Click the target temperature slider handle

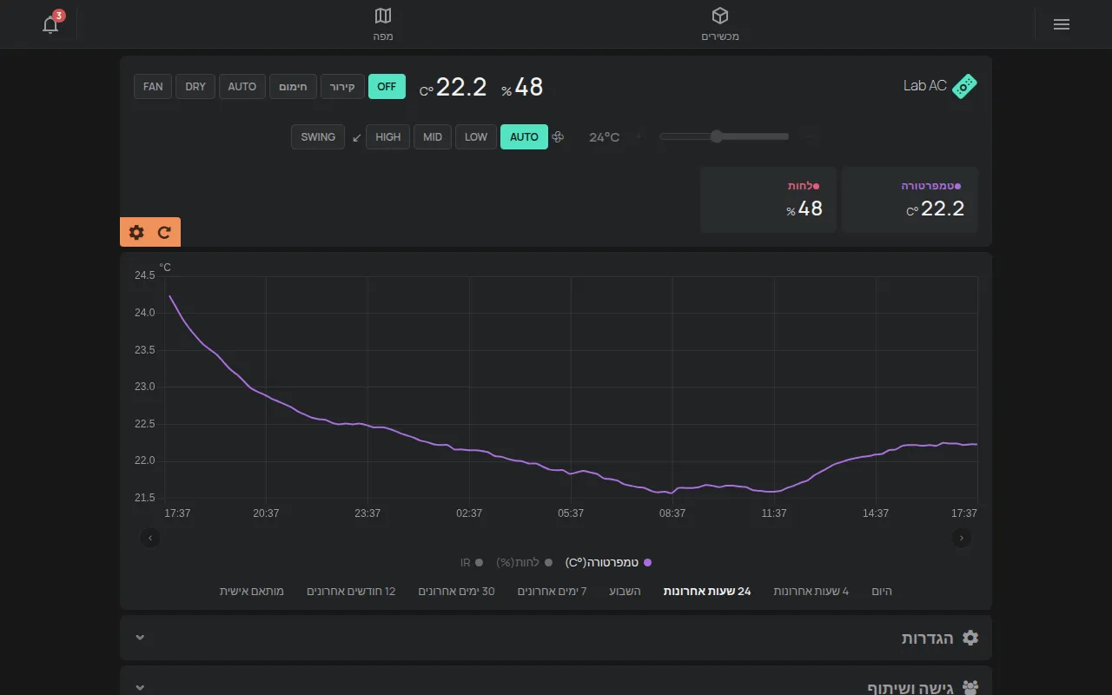[717, 136]
